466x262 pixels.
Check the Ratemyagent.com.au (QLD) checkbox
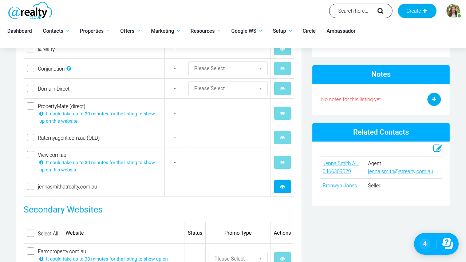[31, 138]
